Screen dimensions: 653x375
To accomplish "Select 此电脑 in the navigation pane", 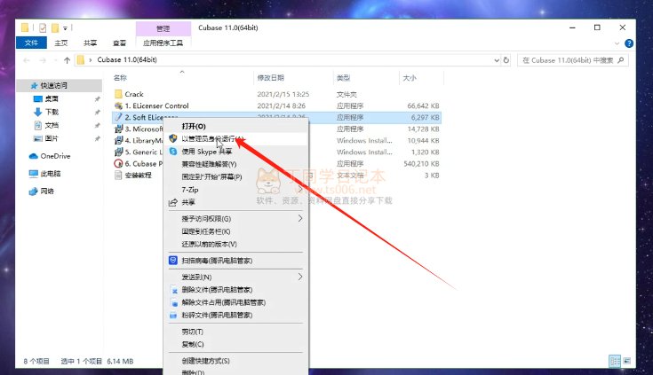I will [x=51, y=174].
